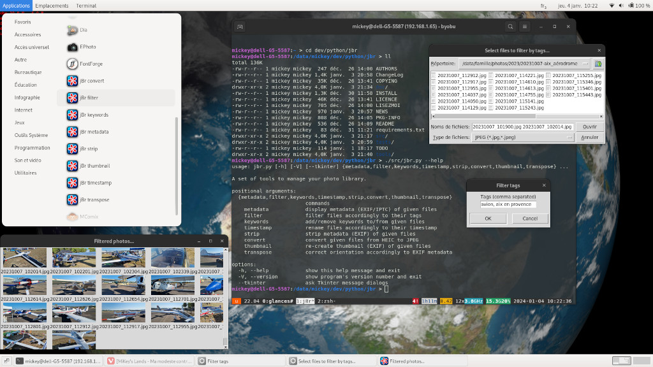Select file 20231007_114129.jpg in the list

[462, 108]
